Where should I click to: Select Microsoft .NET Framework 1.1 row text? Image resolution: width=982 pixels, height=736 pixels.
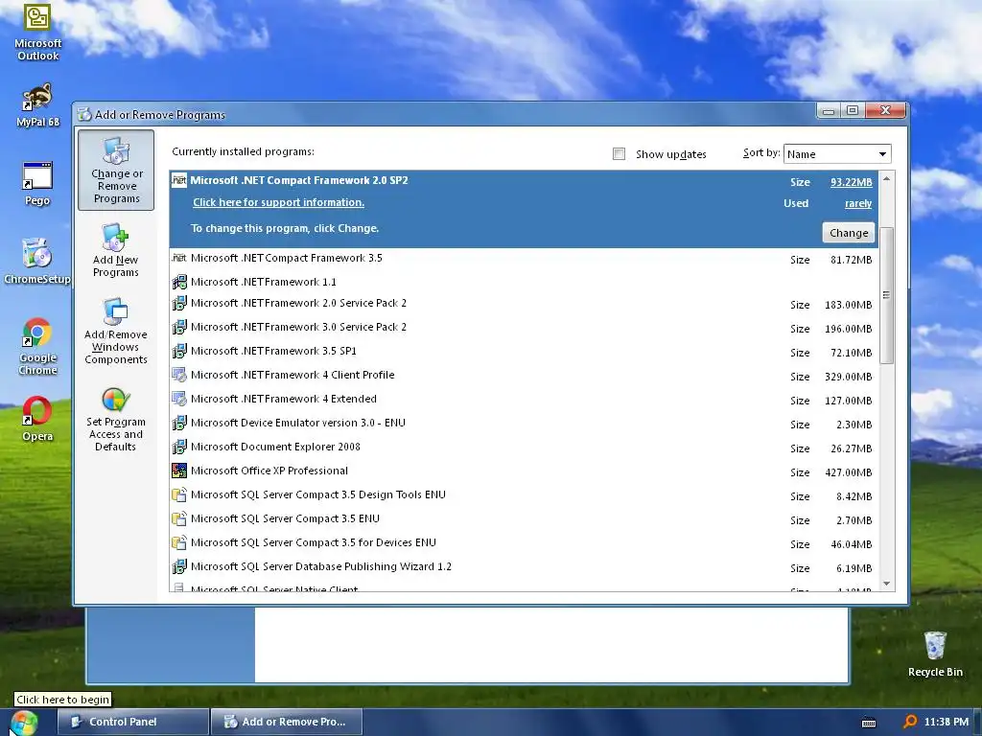click(x=263, y=282)
